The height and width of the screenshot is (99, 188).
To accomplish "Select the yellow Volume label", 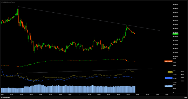I will [x=170, y=72].
